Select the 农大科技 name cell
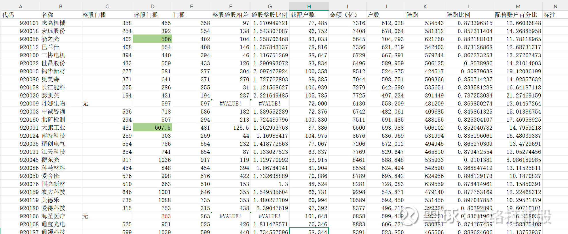 (x=60, y=192)
